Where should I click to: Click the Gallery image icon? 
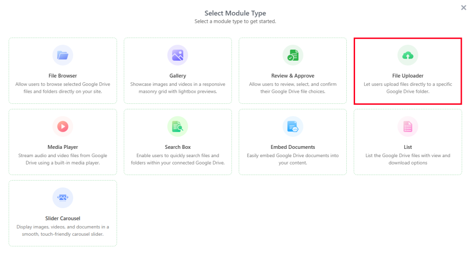click(x=178, y=56)
